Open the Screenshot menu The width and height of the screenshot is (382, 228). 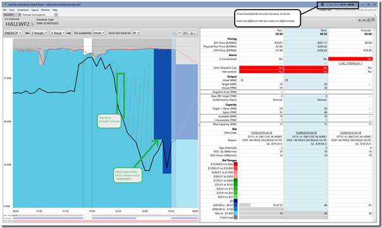[23, 10]
